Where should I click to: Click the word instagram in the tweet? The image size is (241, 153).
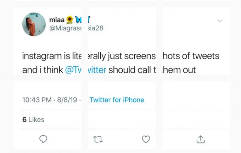[x=44, y=56]
